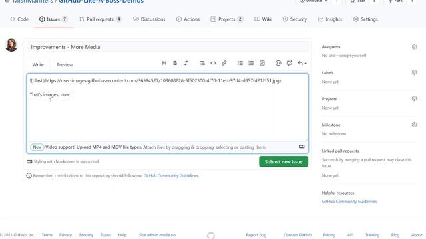
Task: Submit the new issue
Action: point(284,162)
